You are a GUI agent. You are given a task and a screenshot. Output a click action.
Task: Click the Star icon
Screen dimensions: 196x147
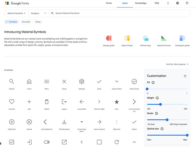(x=117, y=102)
